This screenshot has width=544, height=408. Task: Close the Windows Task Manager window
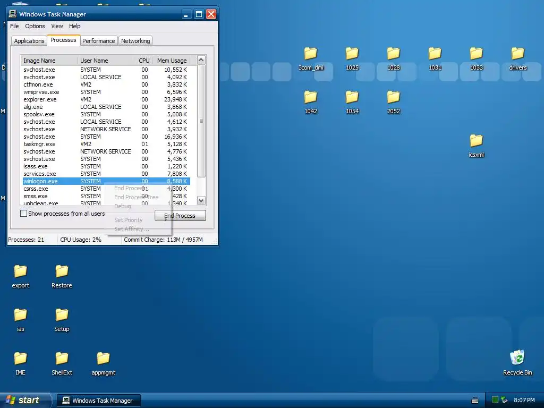[211, 14]
